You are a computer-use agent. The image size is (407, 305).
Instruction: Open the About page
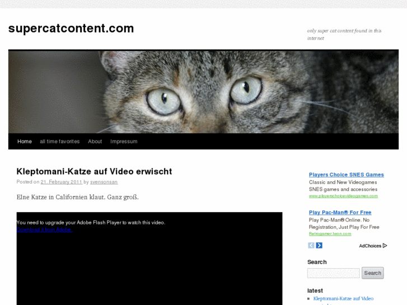95,142
